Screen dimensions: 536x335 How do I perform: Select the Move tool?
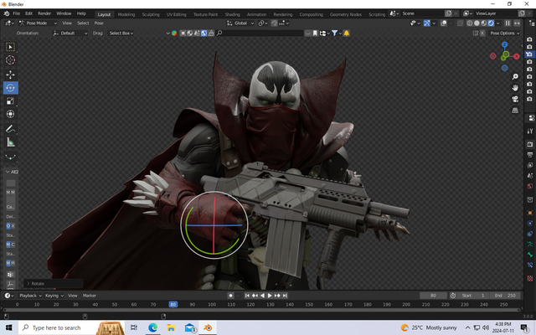[x=11, y=75]
